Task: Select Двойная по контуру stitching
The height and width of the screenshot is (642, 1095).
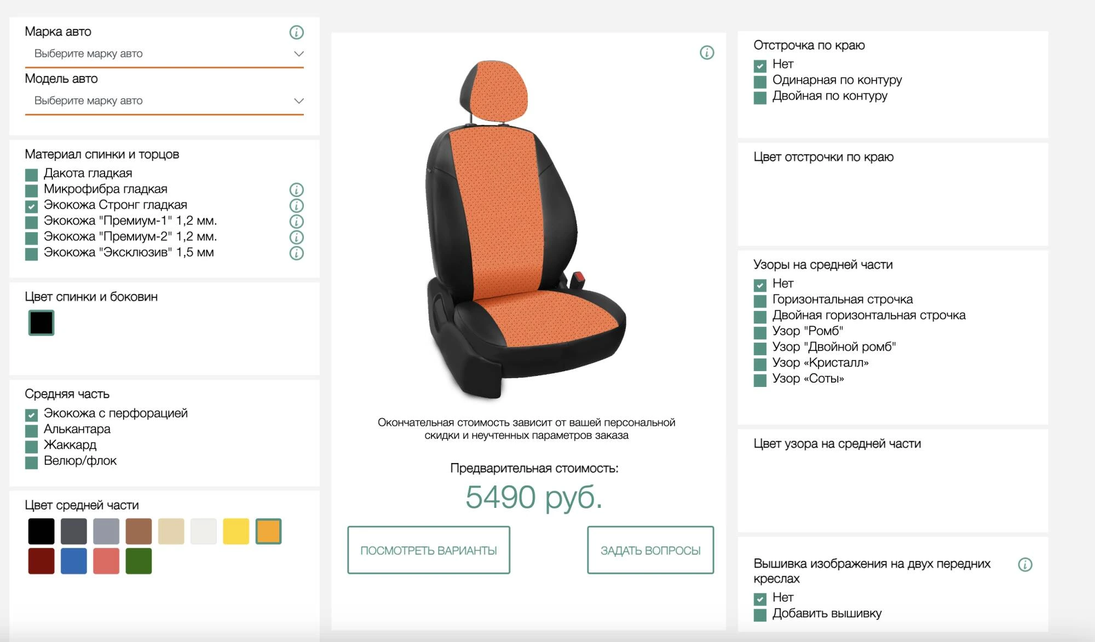Action: 760,98
